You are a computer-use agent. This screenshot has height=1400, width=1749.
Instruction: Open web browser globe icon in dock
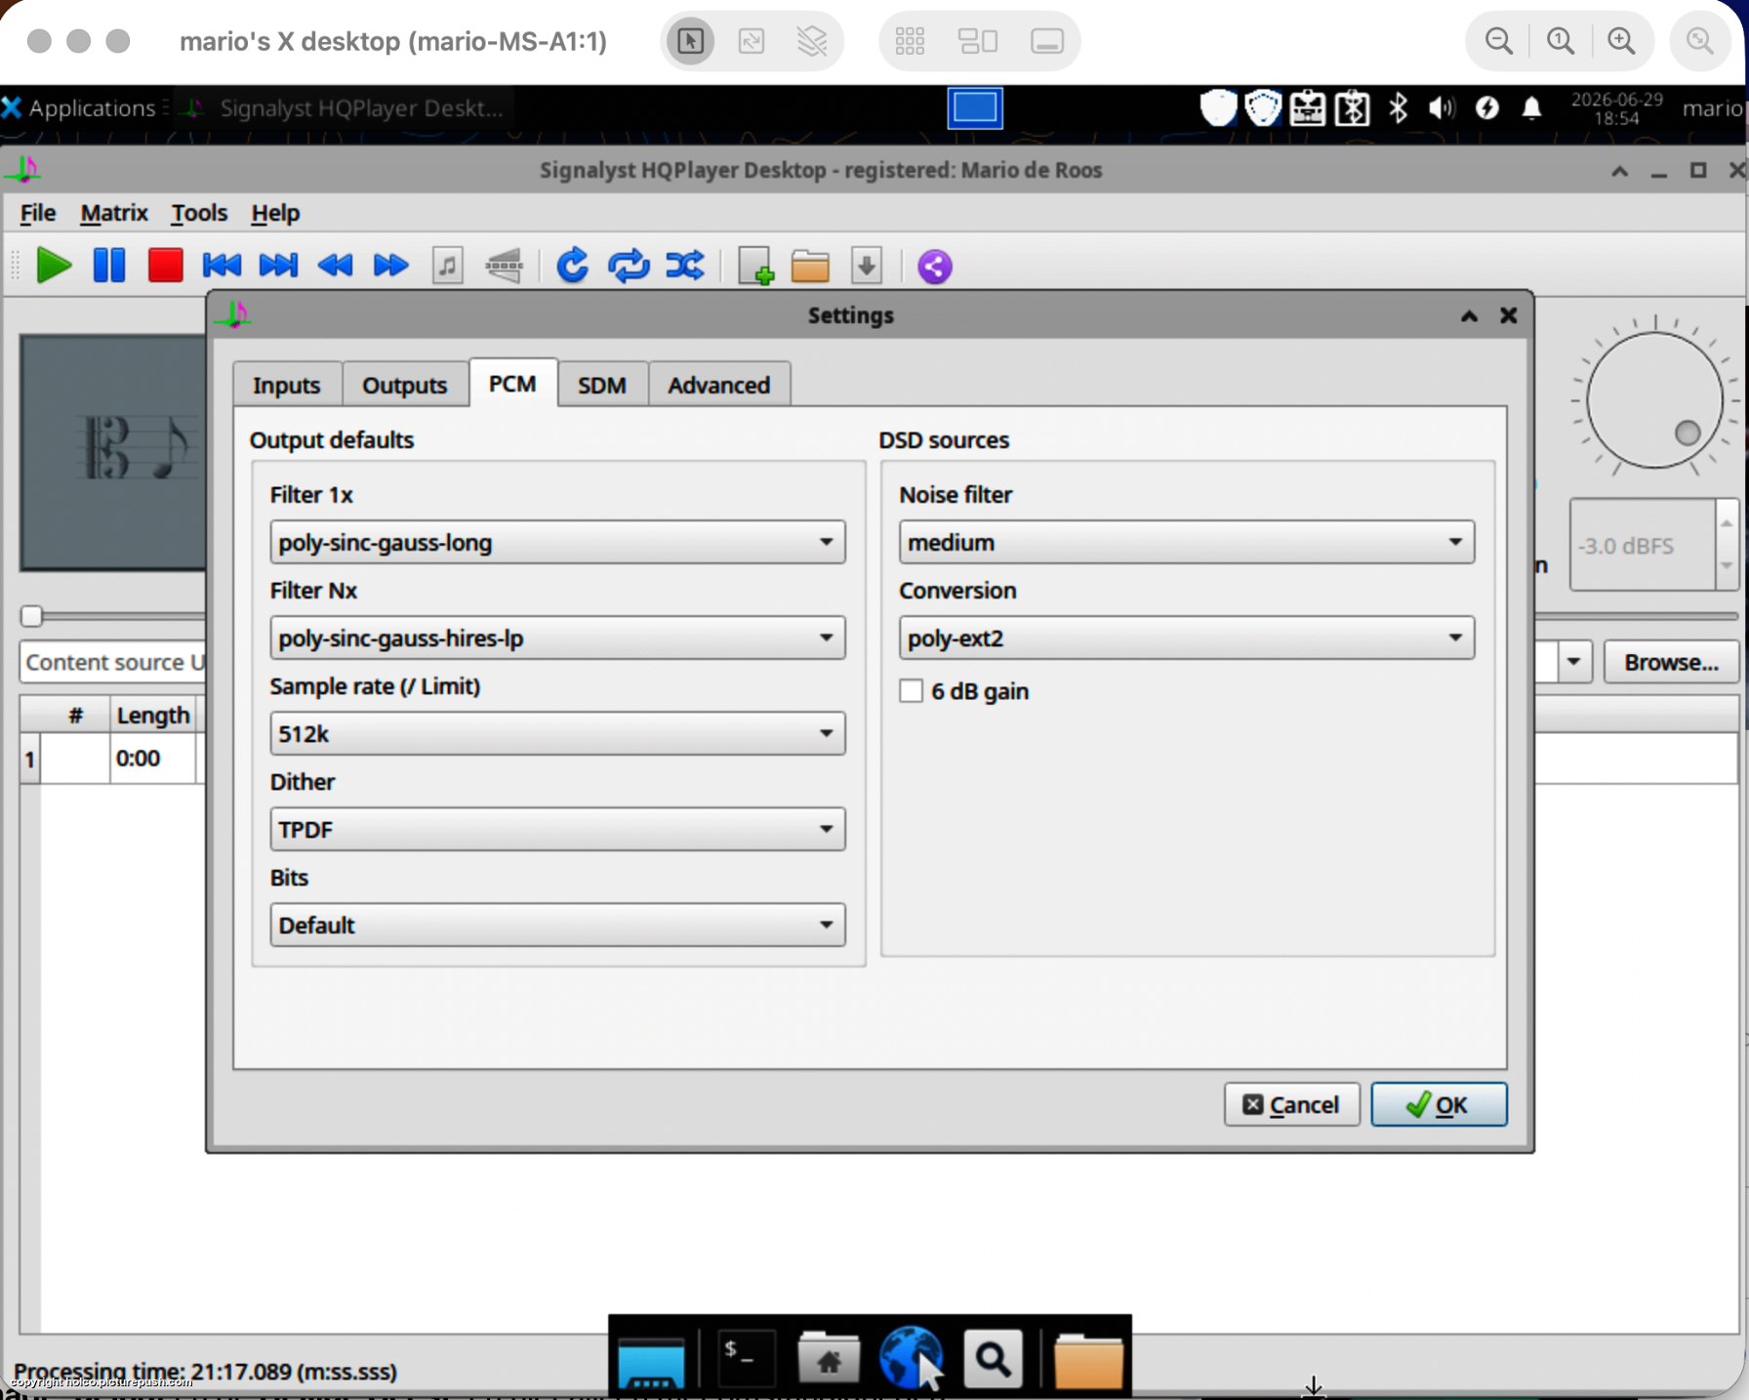(910, 1358)
